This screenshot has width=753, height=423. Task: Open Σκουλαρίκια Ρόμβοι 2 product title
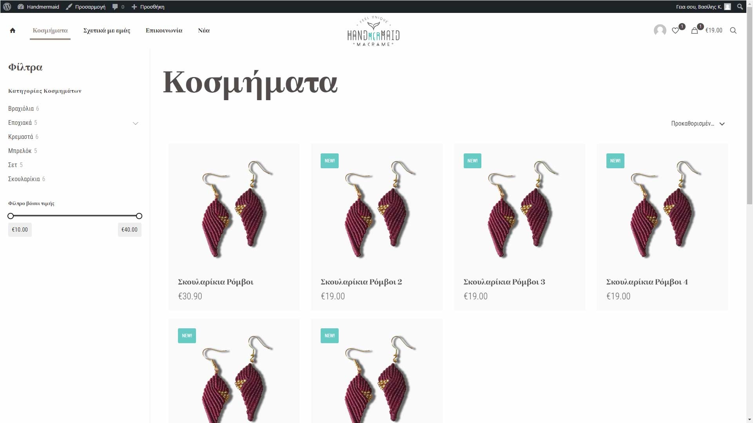361,282
